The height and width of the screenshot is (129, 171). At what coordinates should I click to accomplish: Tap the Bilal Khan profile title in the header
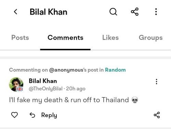tap(49, 12)
